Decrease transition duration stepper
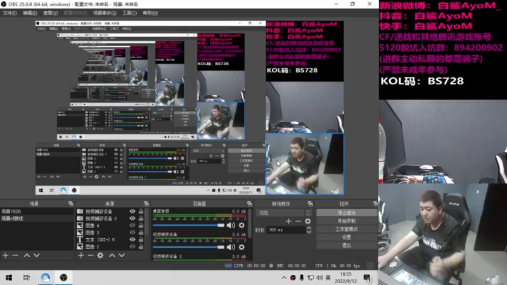This screenshot has height=285, width=507. [309, 232]
